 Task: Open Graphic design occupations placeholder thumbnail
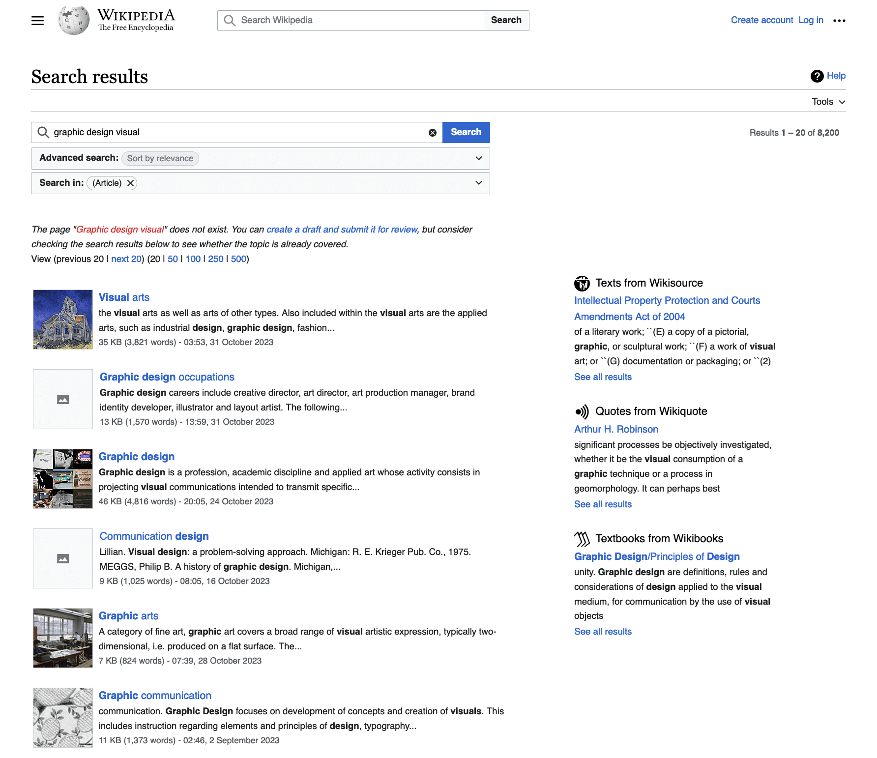pyautogui.click(x=63, y=399)
